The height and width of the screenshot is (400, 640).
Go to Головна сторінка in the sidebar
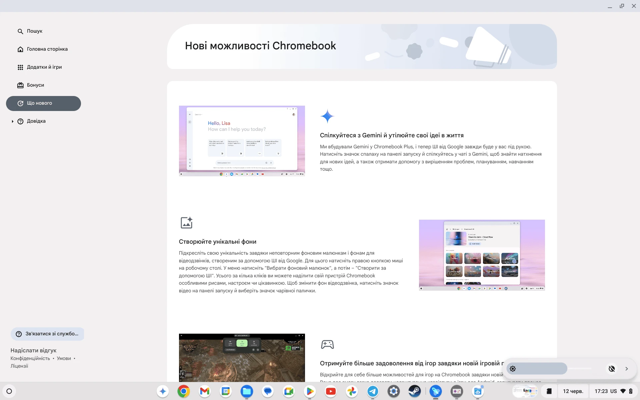tap(43, 49)
